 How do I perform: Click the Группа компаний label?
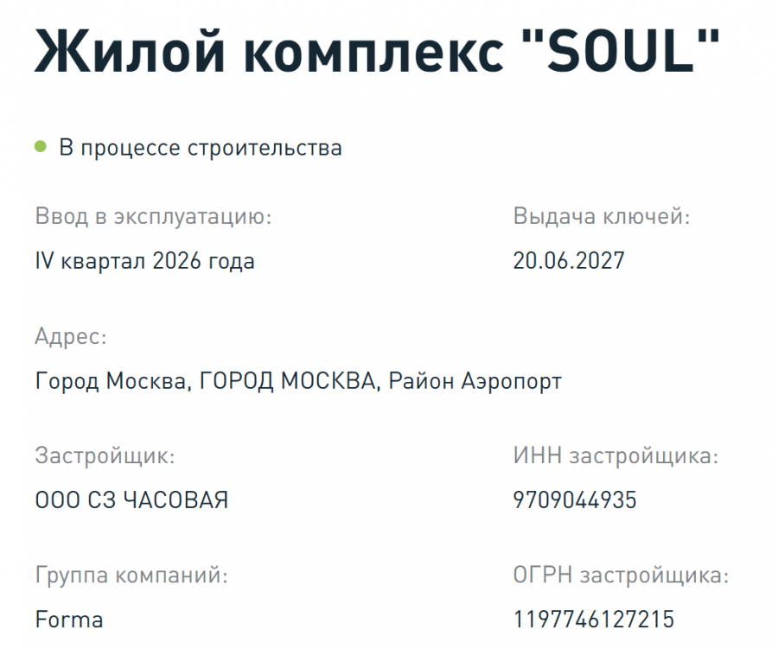(x=131, y=576)
